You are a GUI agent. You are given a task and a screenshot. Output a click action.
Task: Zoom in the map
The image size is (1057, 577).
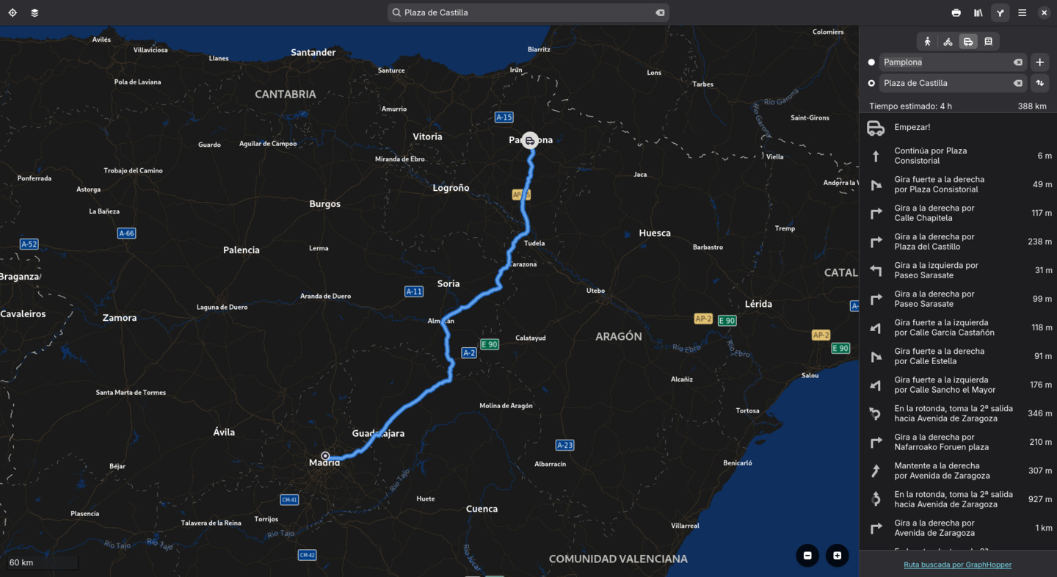[x=837, y=556]
